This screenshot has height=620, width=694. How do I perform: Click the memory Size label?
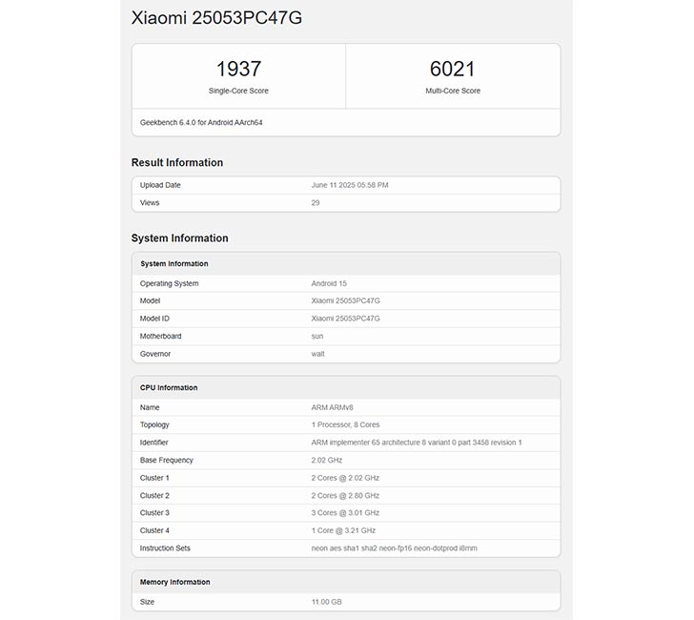pos(147,602)
